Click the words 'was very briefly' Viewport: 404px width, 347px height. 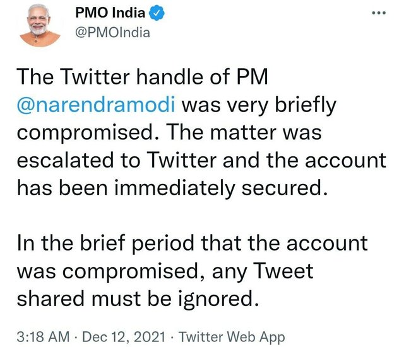259,105
